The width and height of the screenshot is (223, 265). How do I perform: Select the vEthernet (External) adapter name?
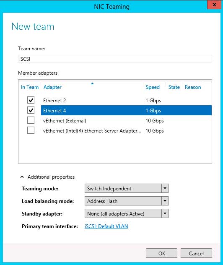(65, 121)
